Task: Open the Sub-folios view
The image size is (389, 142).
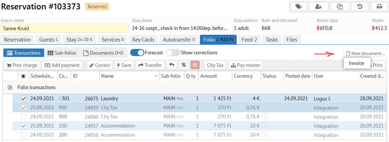Action: (62, 53)
